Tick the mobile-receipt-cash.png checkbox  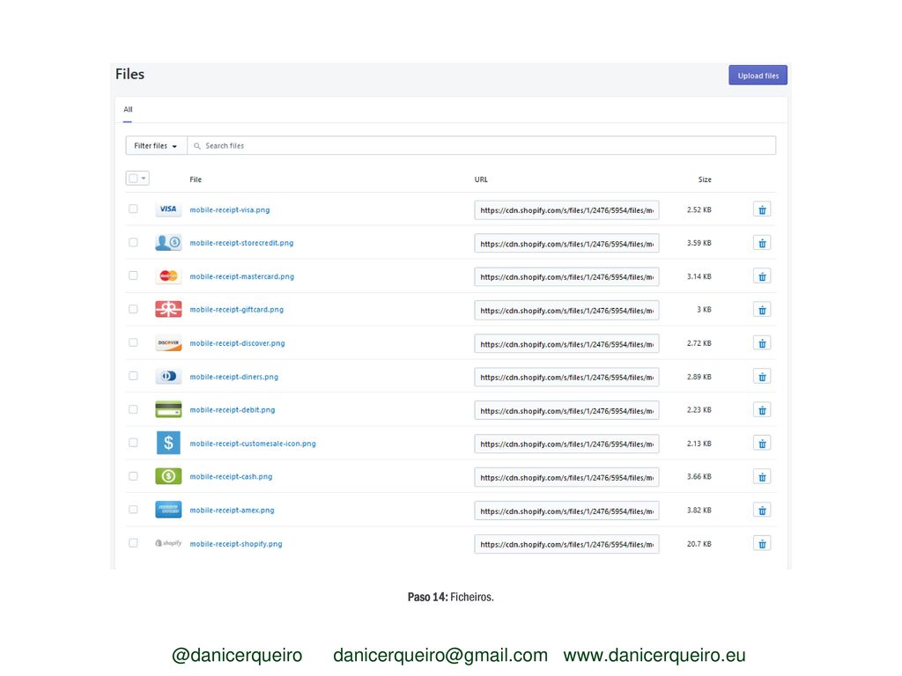coord(133,475)
